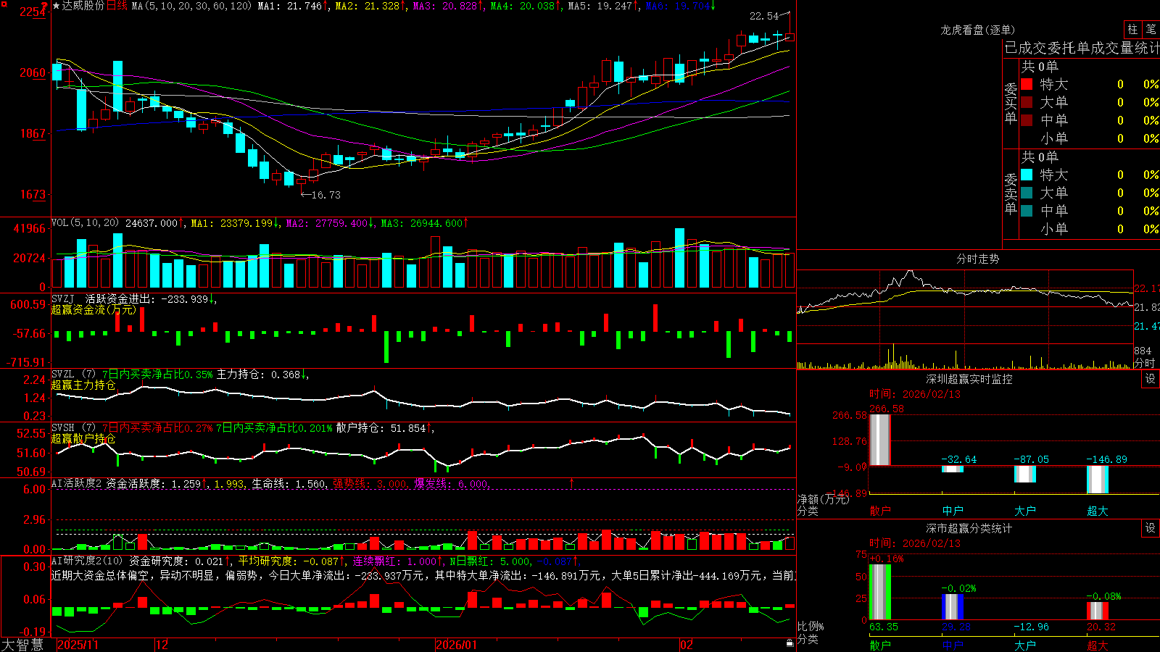The image size is (1160, 652).
Task: Click the 超赢主力持仓 label
Action: [83, 385]
